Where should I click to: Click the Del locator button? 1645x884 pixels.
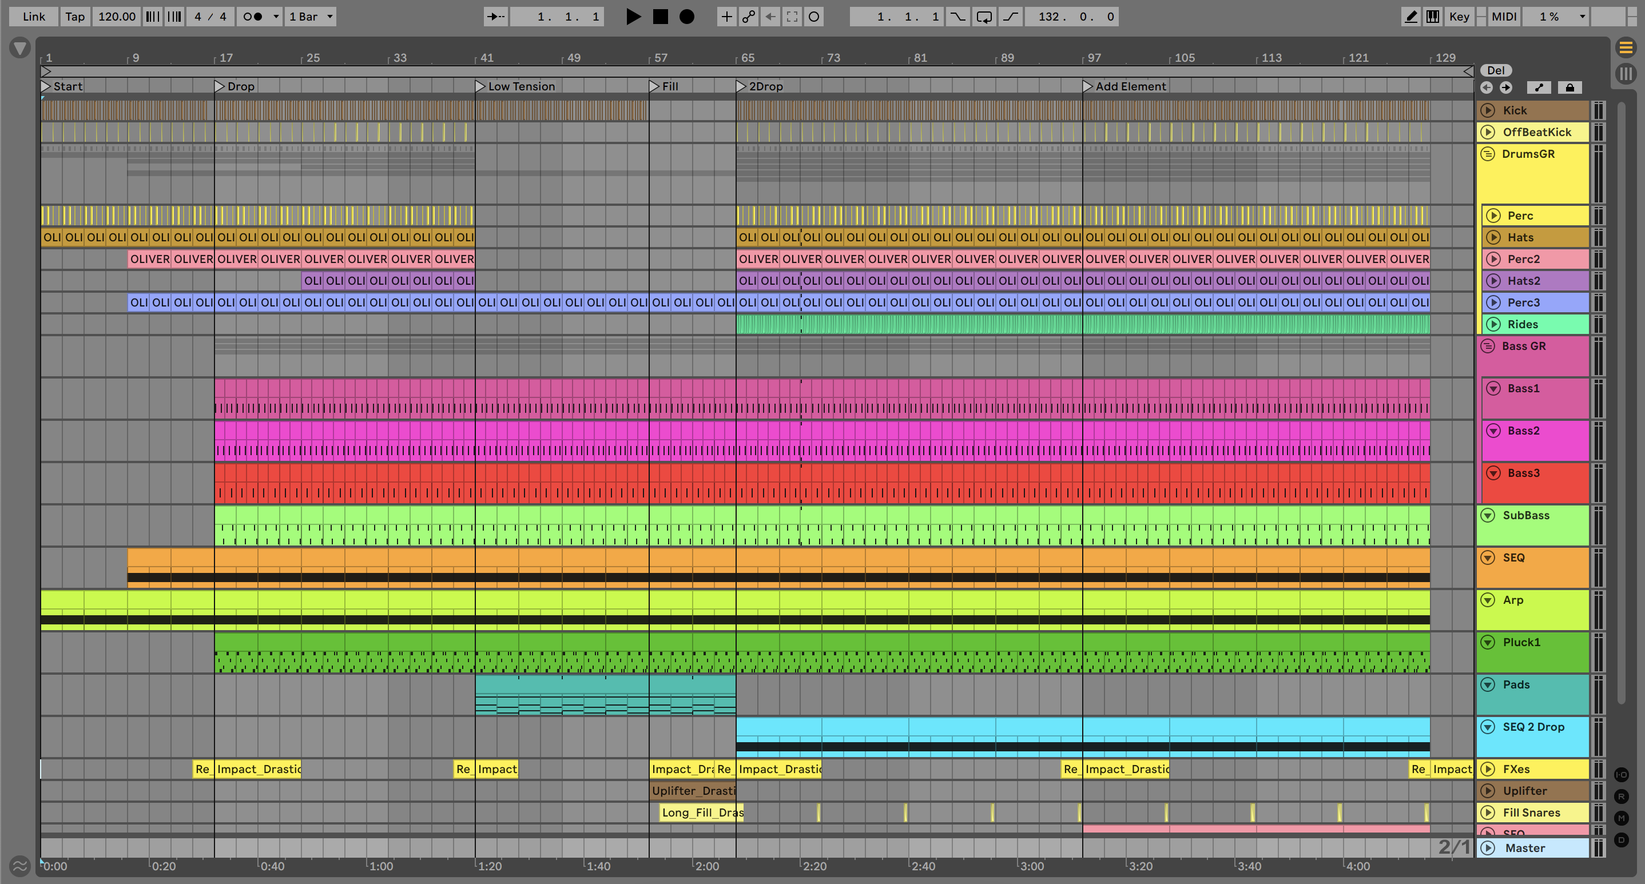[x=1496, y=70]
